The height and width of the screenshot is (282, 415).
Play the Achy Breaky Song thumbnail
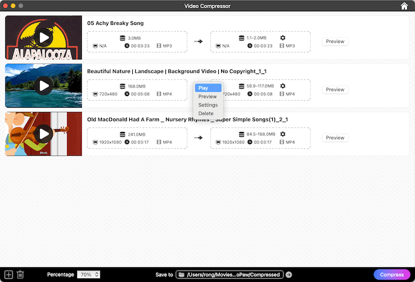(43, 38)
